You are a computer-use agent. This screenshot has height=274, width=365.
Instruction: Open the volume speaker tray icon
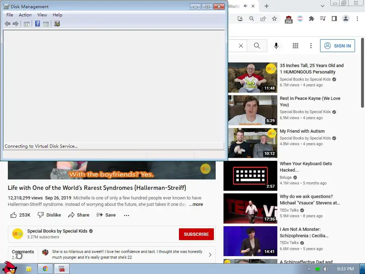[326, 269]
